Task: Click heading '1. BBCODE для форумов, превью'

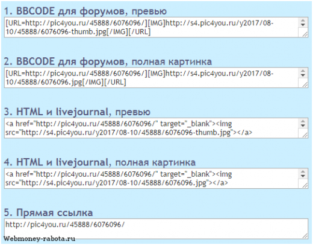Action: pyautogui.click(x=85, y=11)
